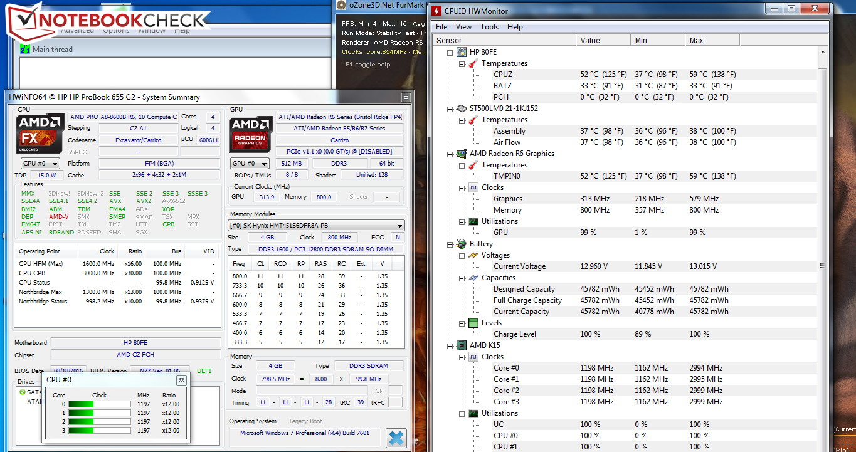Click the AMD K15 processor chip icon

[461, 345]
